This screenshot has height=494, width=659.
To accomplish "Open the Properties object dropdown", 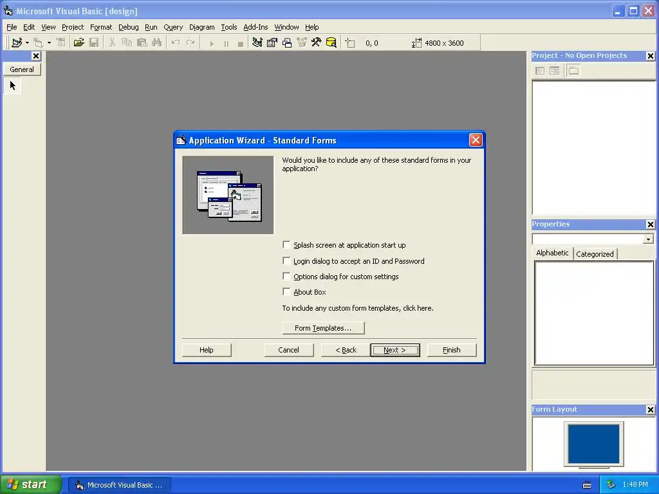I will coord(648,239).
